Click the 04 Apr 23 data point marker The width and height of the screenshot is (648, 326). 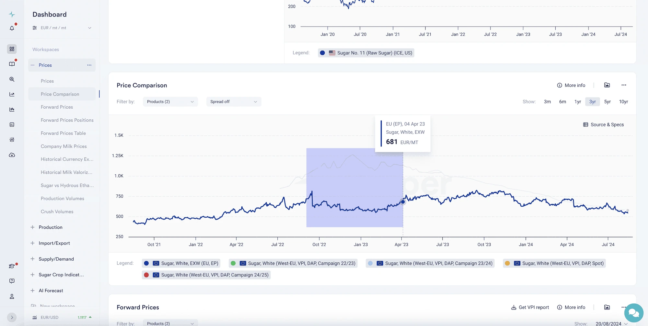pyautogui.click(x=403, y=202)
